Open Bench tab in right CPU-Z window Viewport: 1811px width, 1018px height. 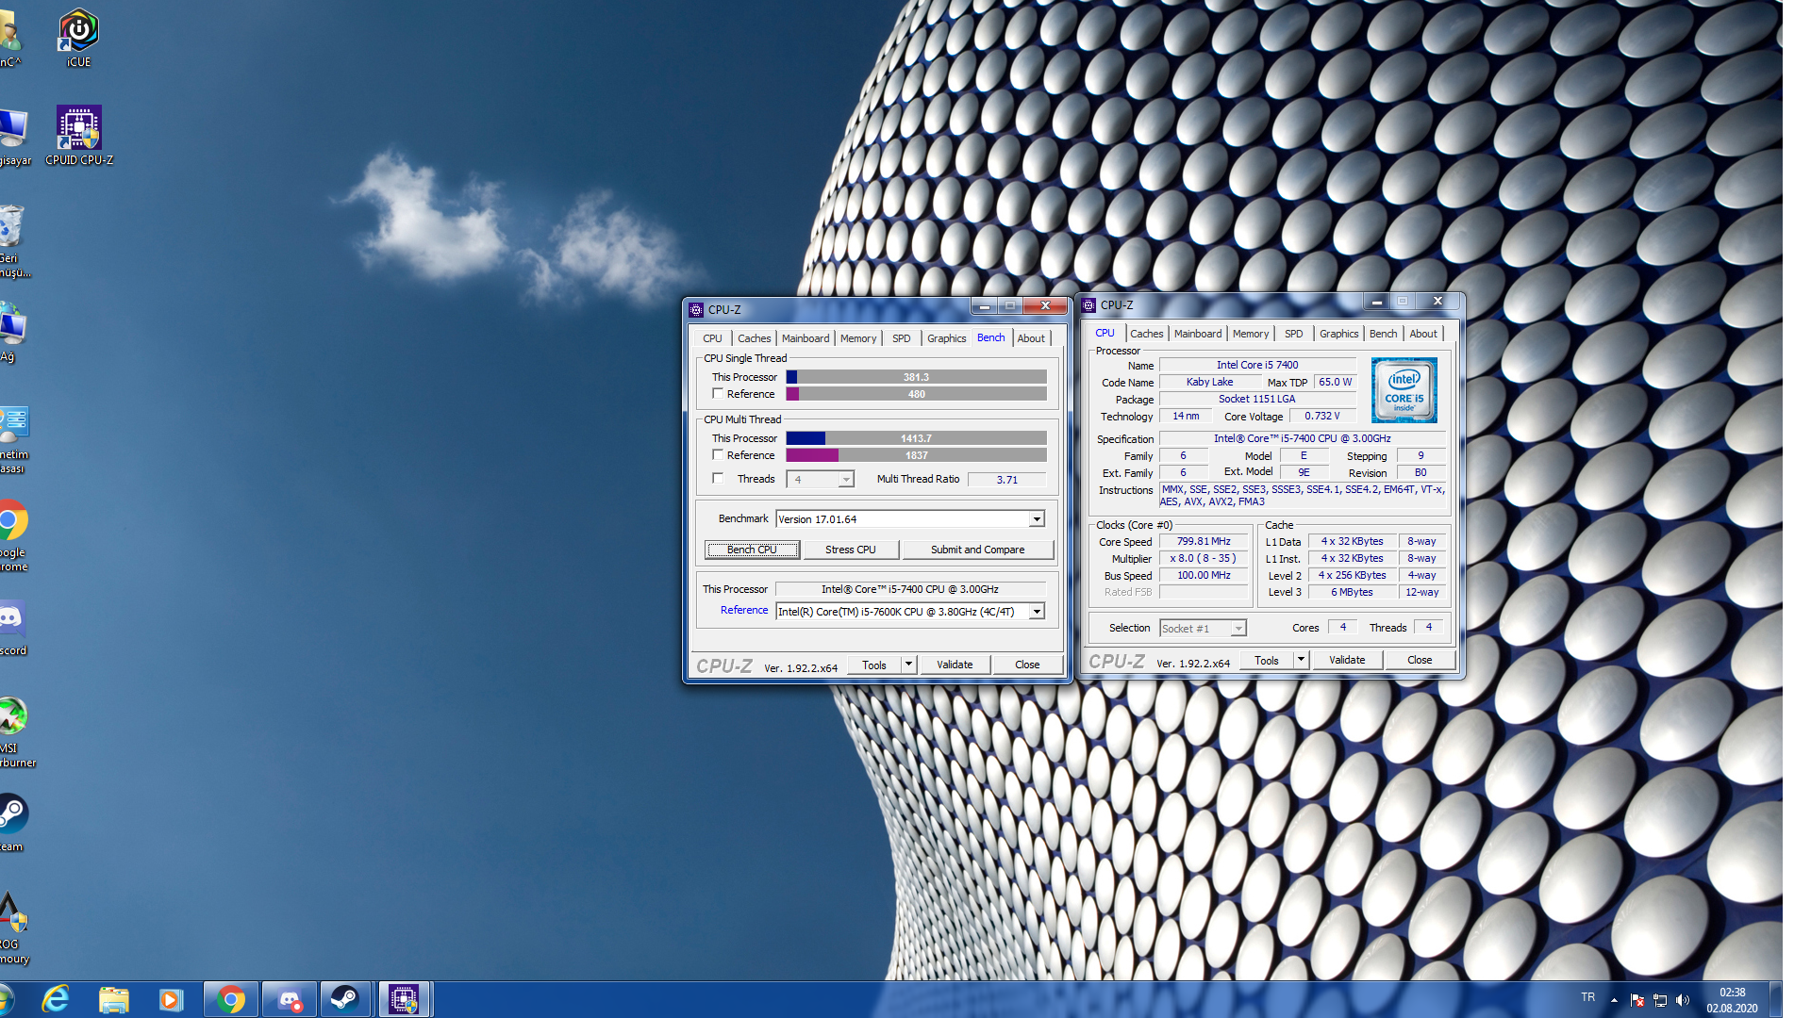click(1383, 334)
